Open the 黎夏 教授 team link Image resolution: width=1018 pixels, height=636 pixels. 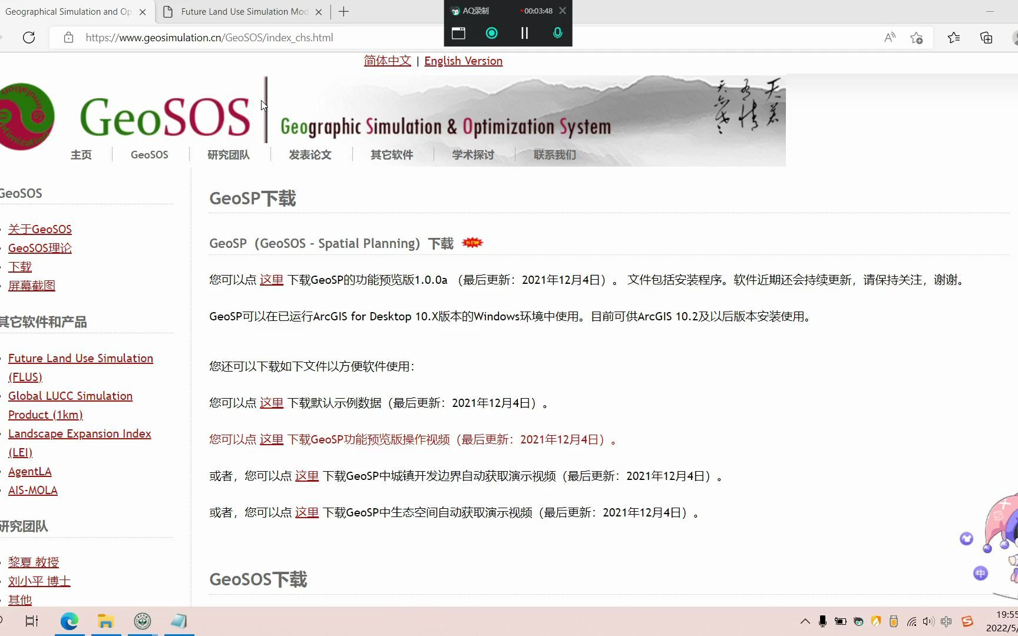coord(34,562)
